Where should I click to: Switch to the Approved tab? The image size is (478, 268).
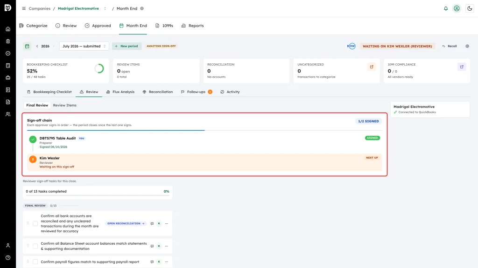pos(98,26)
